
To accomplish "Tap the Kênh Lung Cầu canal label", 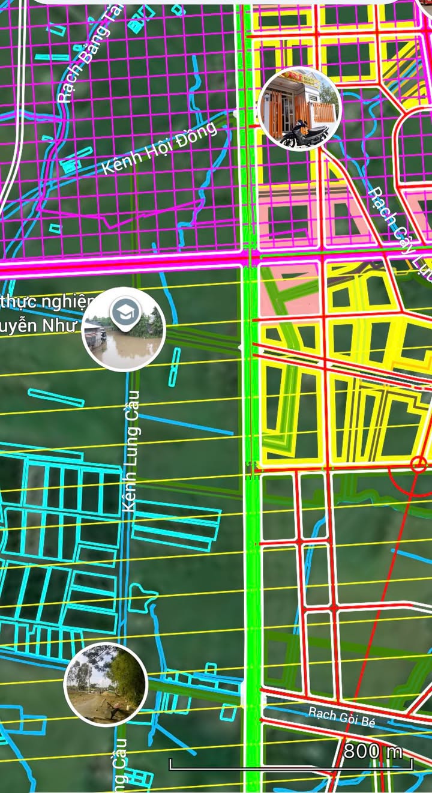I will click(131, 451).
